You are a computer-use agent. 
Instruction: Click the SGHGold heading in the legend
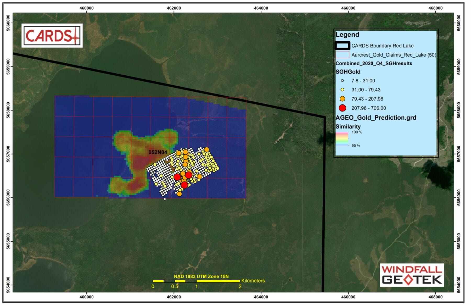coord(348,72)
